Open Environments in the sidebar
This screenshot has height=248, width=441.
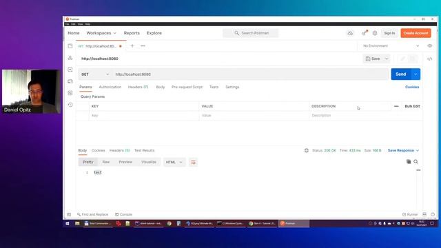tap(70, 70)
